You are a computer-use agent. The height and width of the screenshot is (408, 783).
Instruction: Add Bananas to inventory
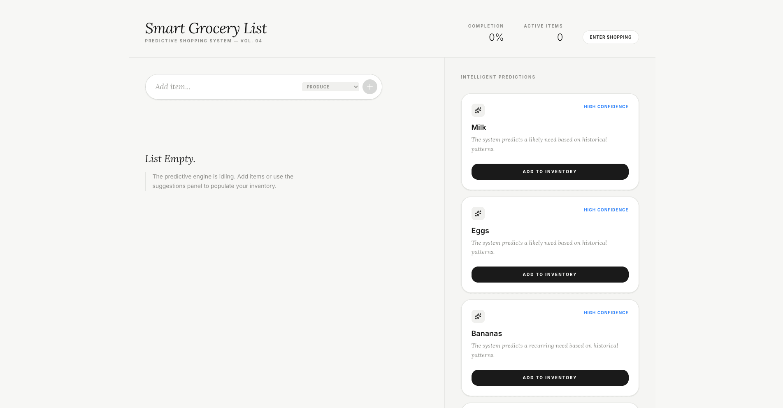[550, 378]
